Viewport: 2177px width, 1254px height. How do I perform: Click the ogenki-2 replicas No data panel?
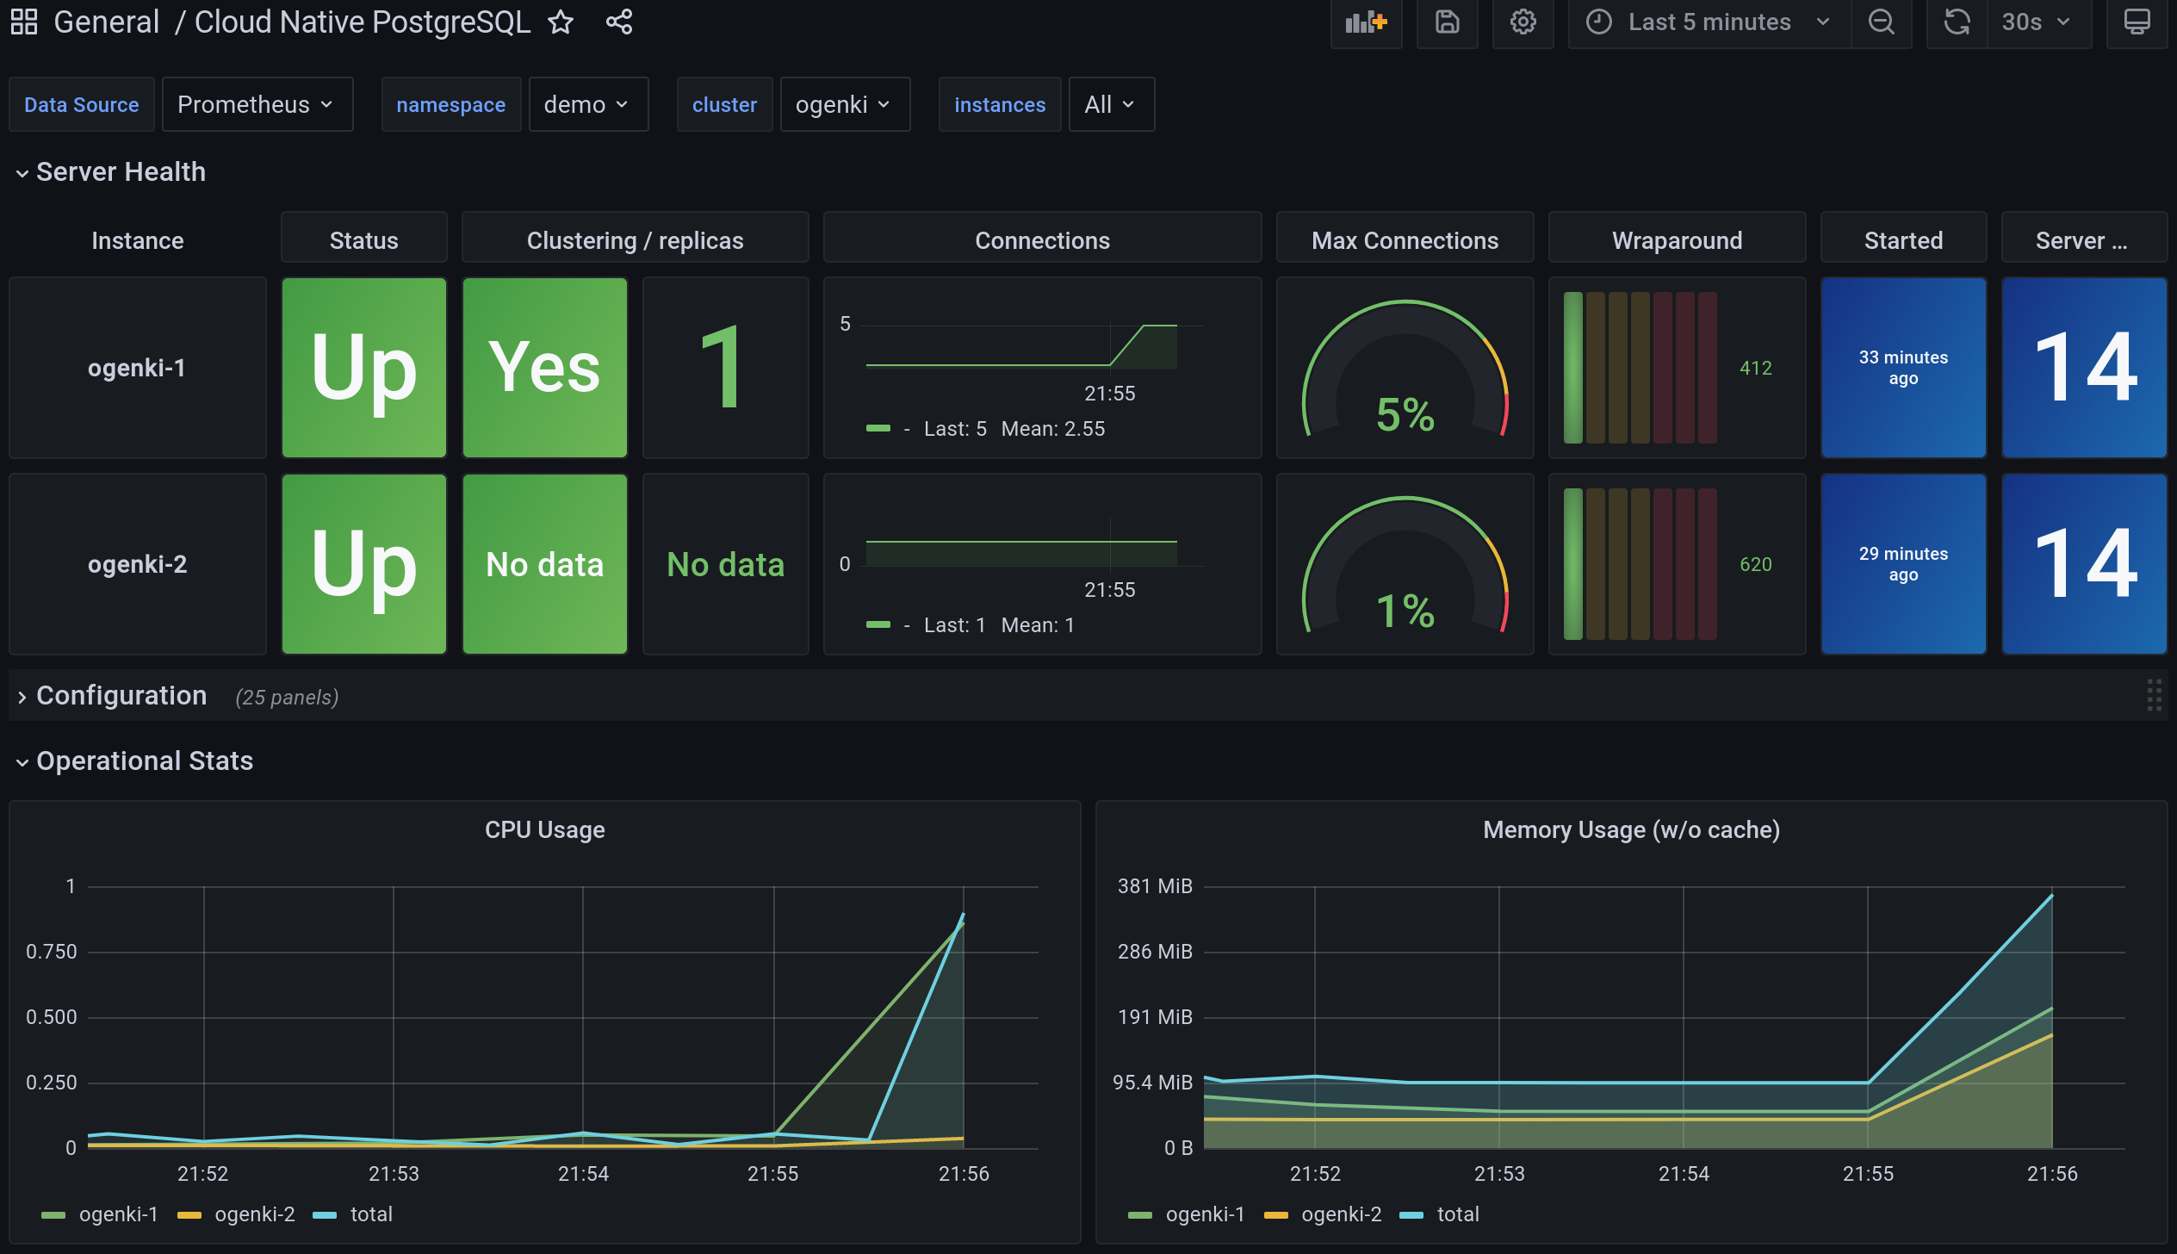pos(725,564)
